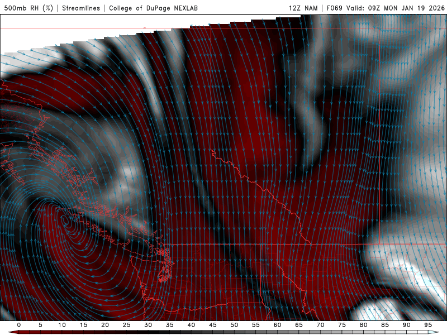This screenshot has height=335, width=447.
Task: Click the colorbar label "20"
Action: coord(105,325)
